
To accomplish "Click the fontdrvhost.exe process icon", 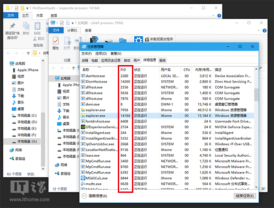I will click(83, 121).
